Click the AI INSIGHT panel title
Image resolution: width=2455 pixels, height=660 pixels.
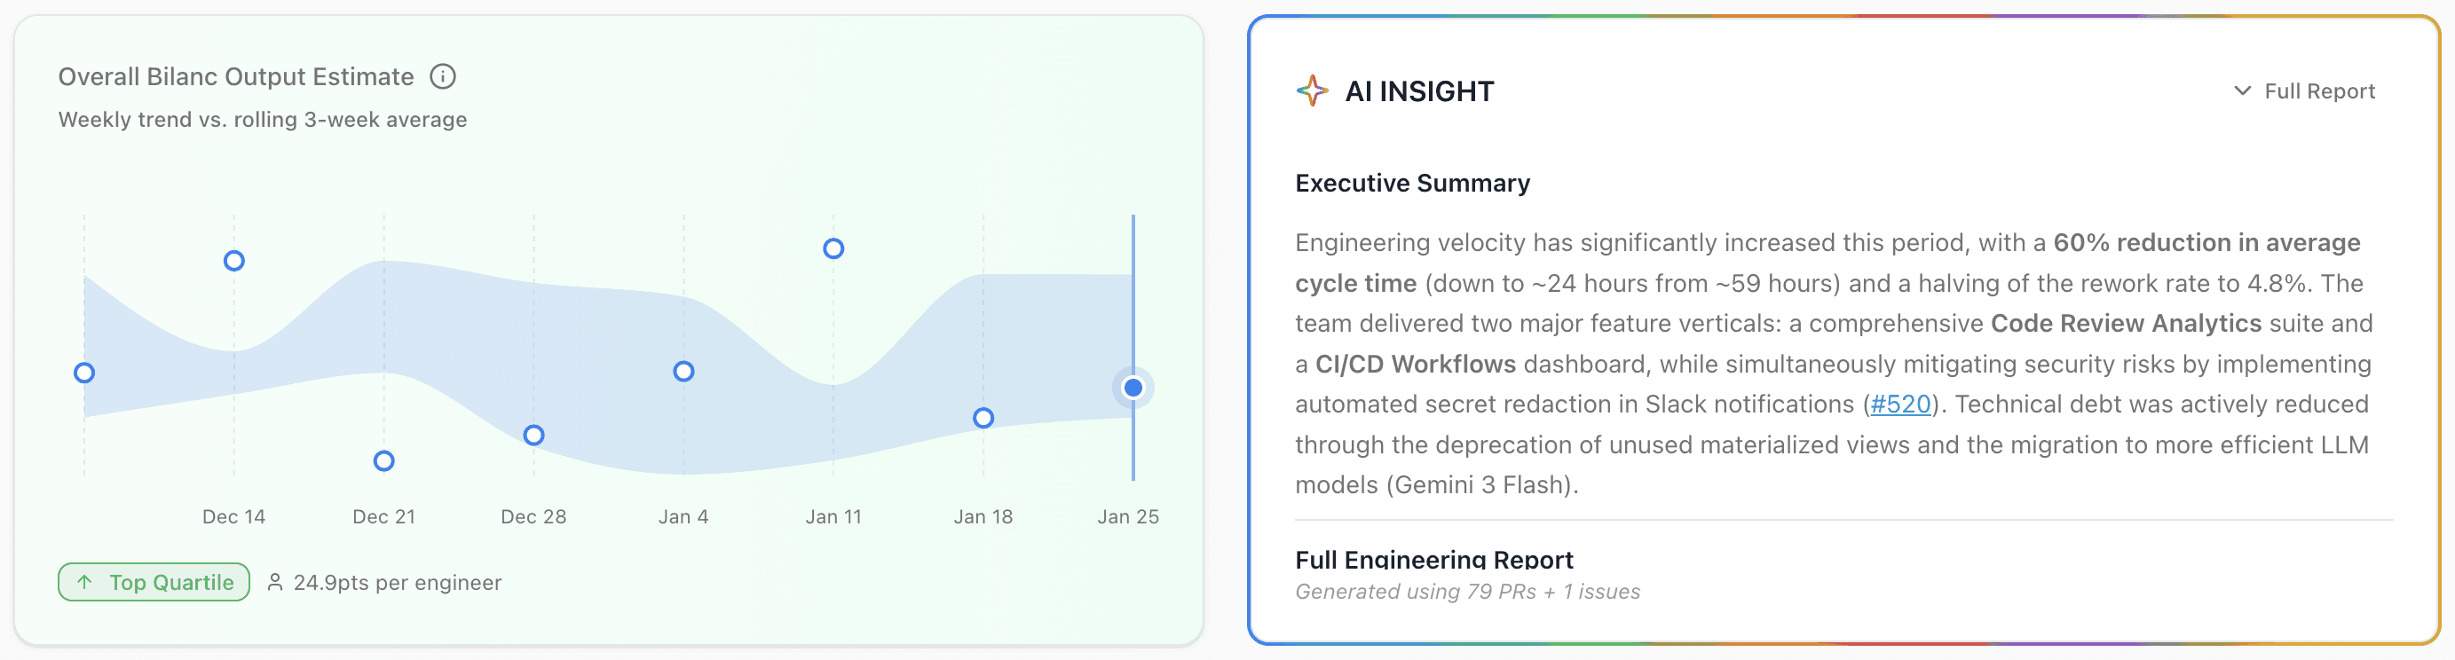1419,90
